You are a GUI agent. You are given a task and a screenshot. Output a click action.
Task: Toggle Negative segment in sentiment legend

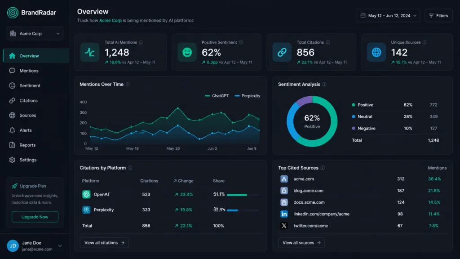363,128
